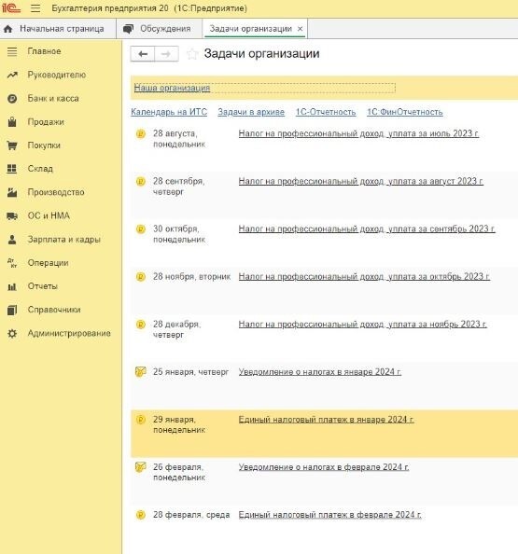Click the Наша организация link

[172, 88]
